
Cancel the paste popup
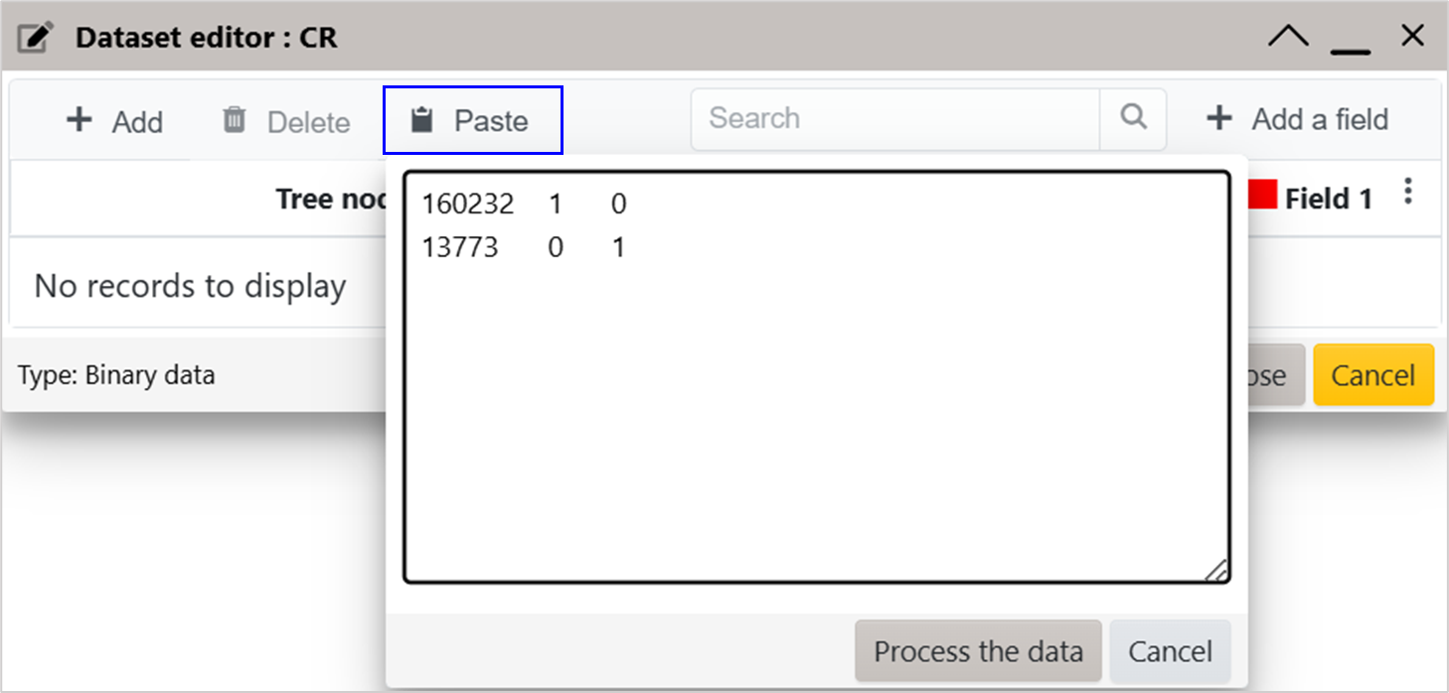point(1170,651)
